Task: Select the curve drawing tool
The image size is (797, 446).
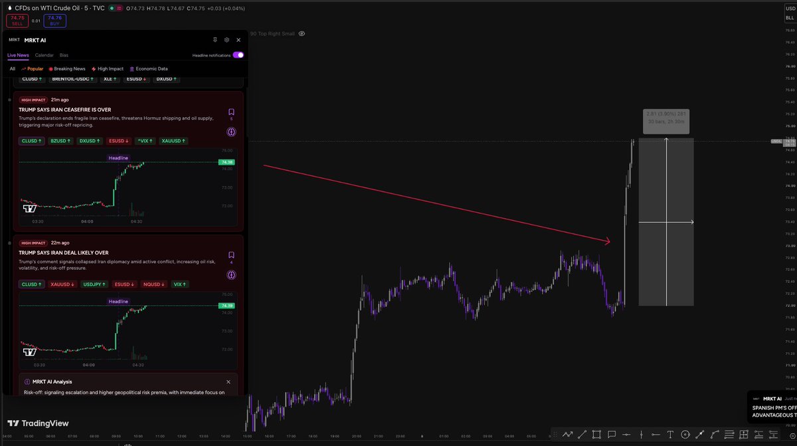Action: coord(715,435)
